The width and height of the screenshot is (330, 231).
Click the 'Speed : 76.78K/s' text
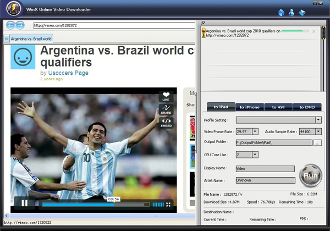[x=261, y=202]
